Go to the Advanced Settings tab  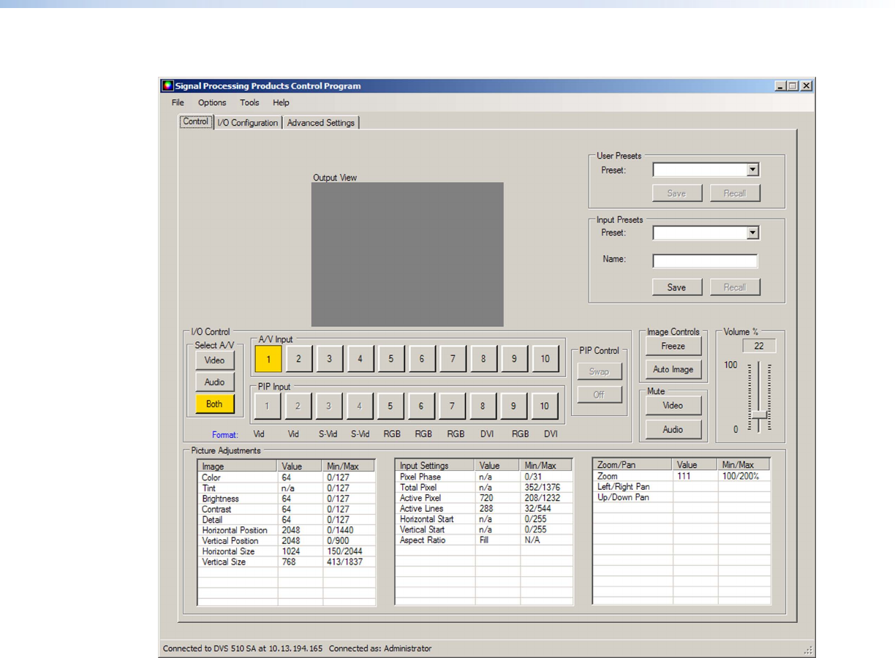[x=320, y=123]
